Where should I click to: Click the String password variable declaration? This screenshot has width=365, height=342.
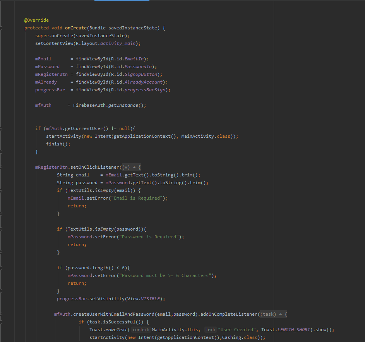77,183
